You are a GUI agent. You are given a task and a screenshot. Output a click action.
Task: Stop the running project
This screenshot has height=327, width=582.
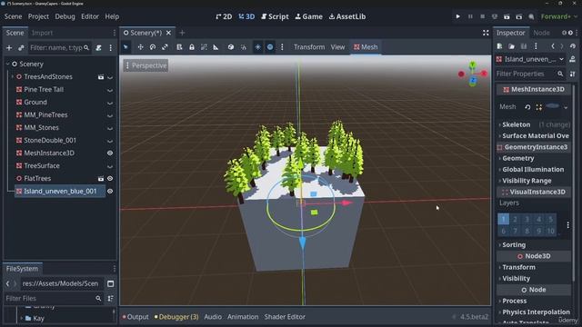483,16
